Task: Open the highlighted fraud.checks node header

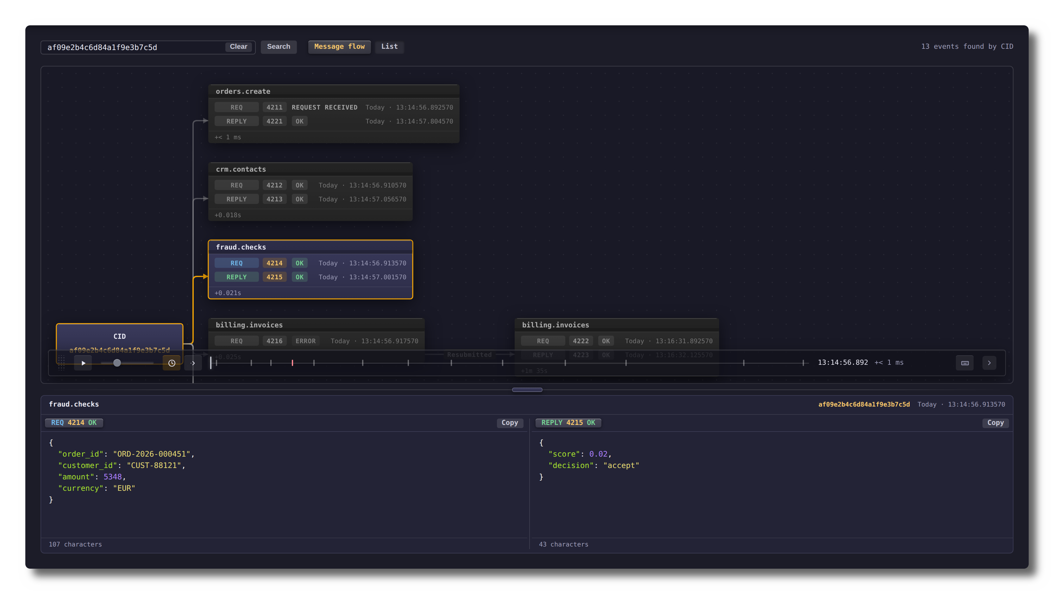Action: [x=310, y=247]
